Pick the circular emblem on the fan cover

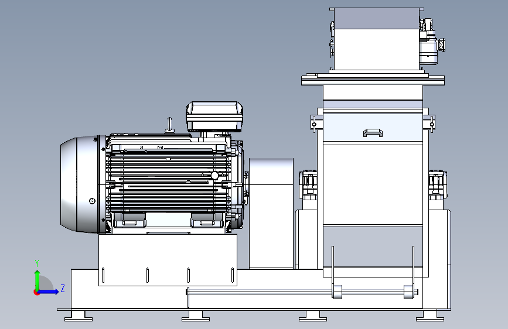click(x=93, y=201)
